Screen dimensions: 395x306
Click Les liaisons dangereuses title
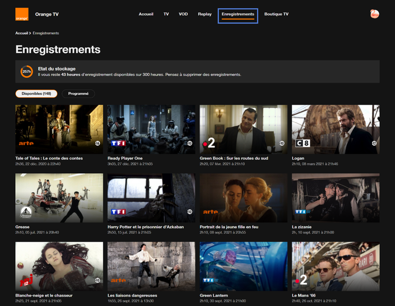coord(132,295)
